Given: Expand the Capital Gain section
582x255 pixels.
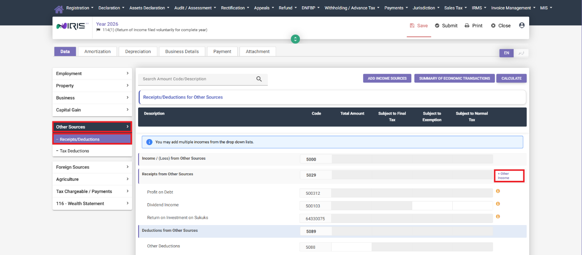Looking at the screenshot, I should coord(92,110).
